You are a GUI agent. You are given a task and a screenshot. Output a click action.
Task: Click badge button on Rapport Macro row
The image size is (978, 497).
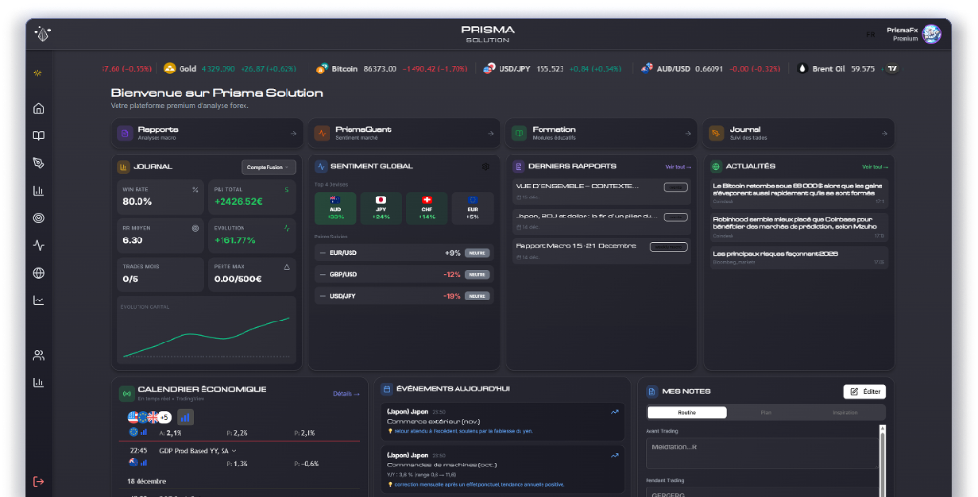click(x=669, y=247)
